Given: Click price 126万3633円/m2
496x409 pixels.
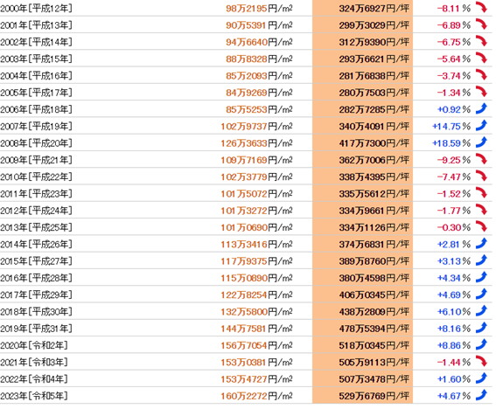Looking at the screenshot, I should pyautogui.click(x=256, y=143).
